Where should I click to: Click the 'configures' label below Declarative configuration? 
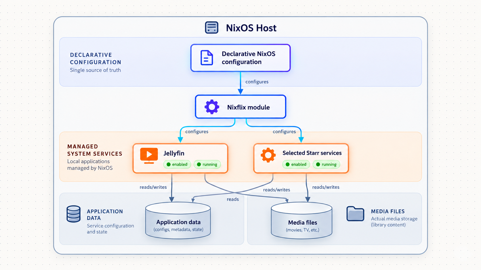257,82
